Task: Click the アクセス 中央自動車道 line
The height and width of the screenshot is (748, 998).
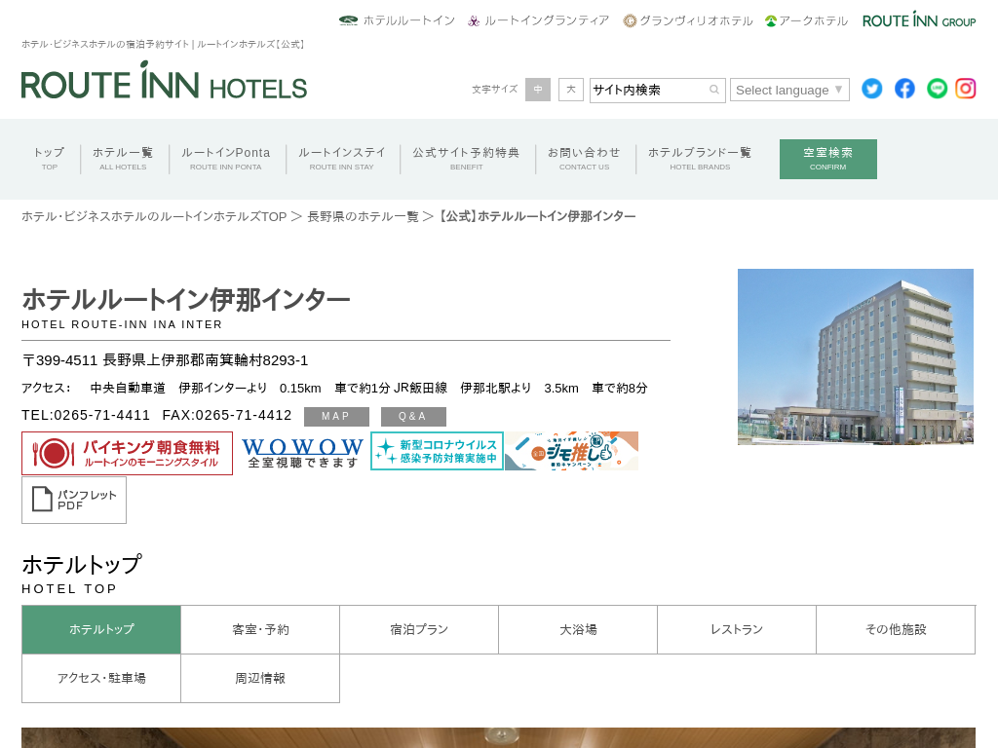Action: pyautogui.click(x=334, y=388)
